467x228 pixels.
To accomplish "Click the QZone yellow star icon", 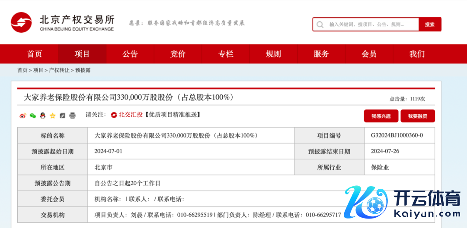I will 53,116.
